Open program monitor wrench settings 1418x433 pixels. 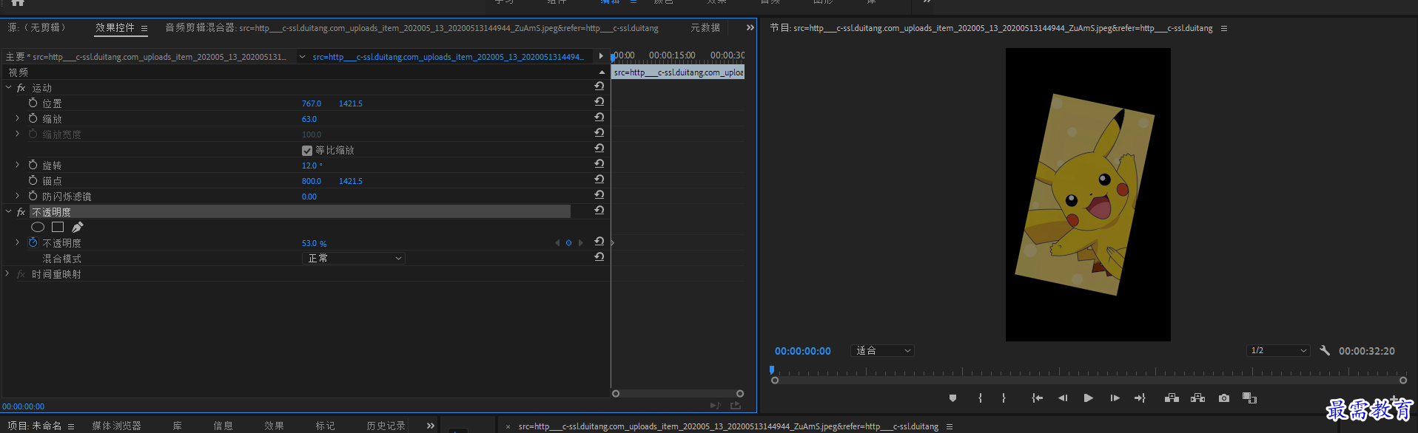(x=1325, y=351)
